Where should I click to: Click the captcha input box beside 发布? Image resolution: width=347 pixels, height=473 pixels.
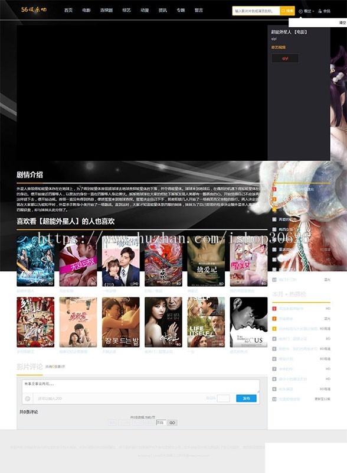tap(223, 399)
